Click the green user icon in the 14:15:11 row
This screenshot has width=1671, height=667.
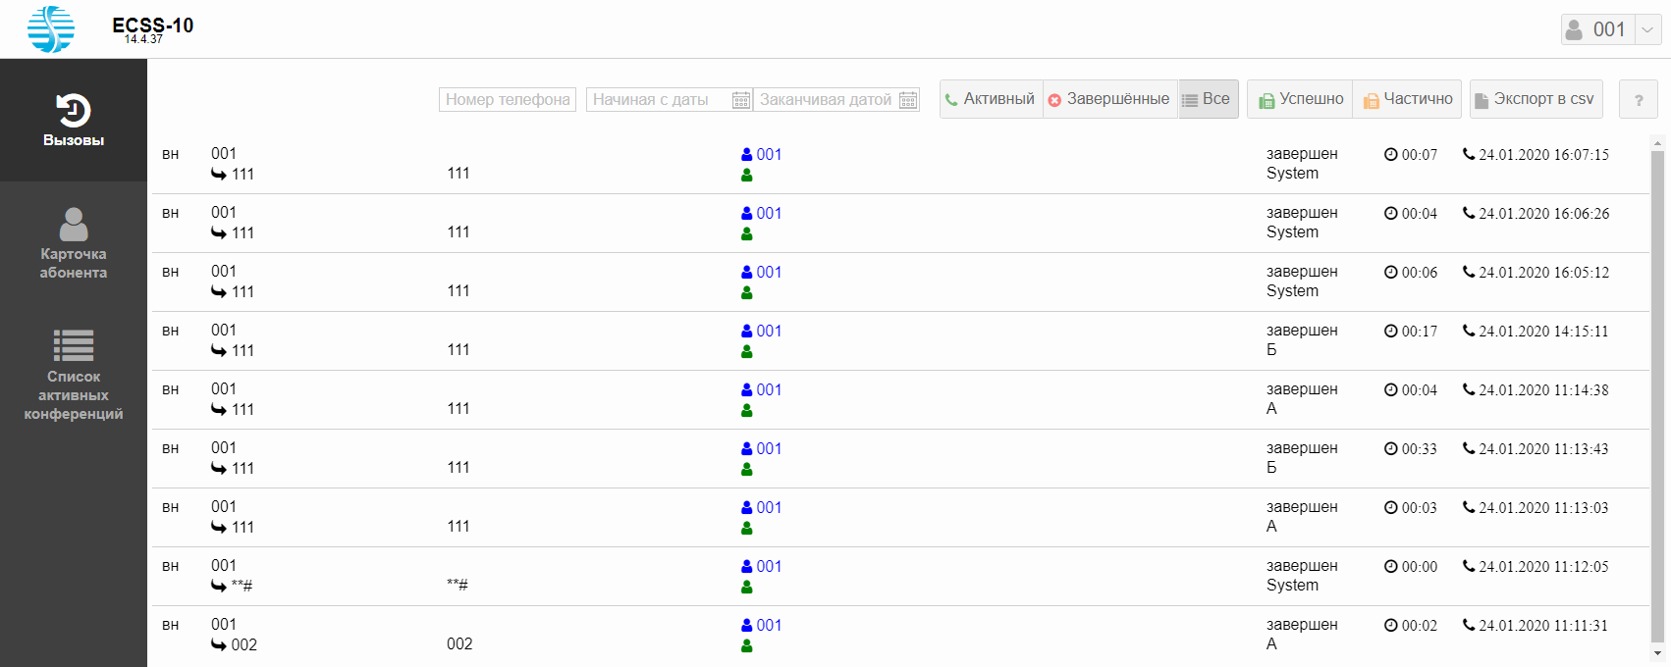click(747, 351)
